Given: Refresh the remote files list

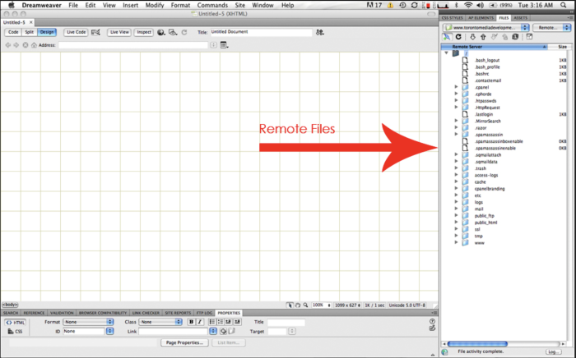Looking at the screenshot, I should coord(458,37).
